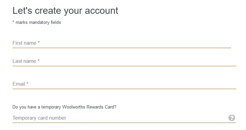Click the "Temporary card number" placeholder text
246x130 pixels.
(x=39, y=118)
